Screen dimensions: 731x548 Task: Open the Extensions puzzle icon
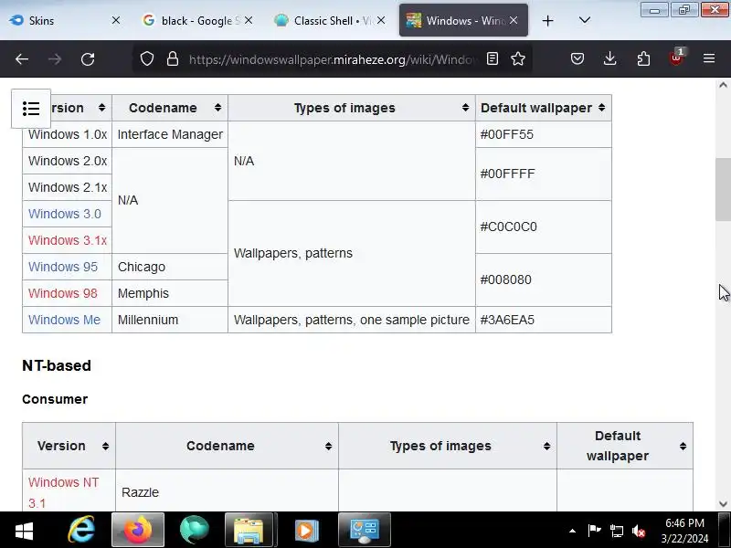click(x=643, y=58)
